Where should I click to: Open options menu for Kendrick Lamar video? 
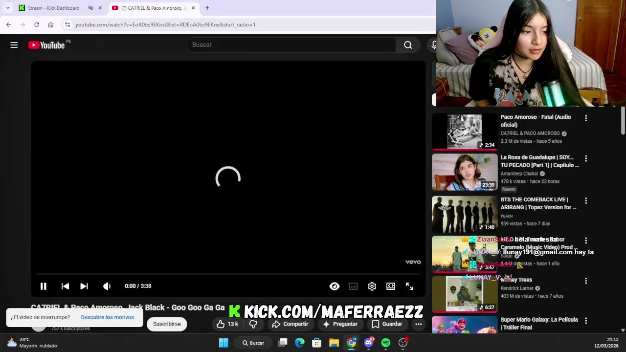(x=586, y=281)
